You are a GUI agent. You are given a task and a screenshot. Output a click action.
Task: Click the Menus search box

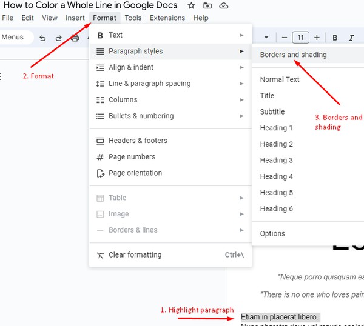pyautogui.click(x=16, y=37)
